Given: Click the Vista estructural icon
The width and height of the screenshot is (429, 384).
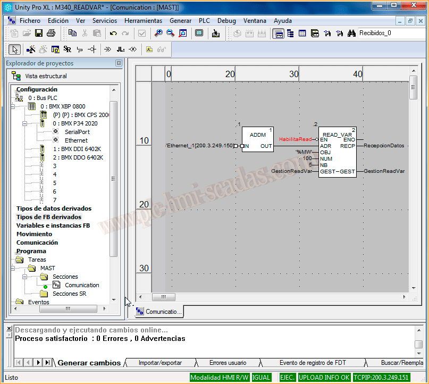Looking at the screenshot, I should tap(16, 76).
